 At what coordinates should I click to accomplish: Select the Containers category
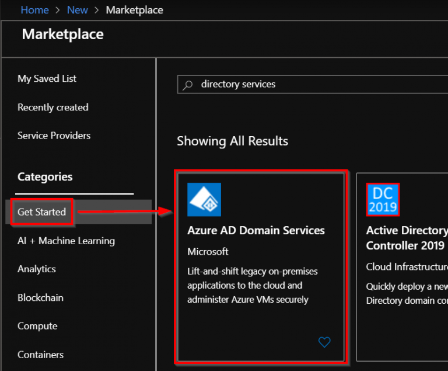[x=41, y=355]
